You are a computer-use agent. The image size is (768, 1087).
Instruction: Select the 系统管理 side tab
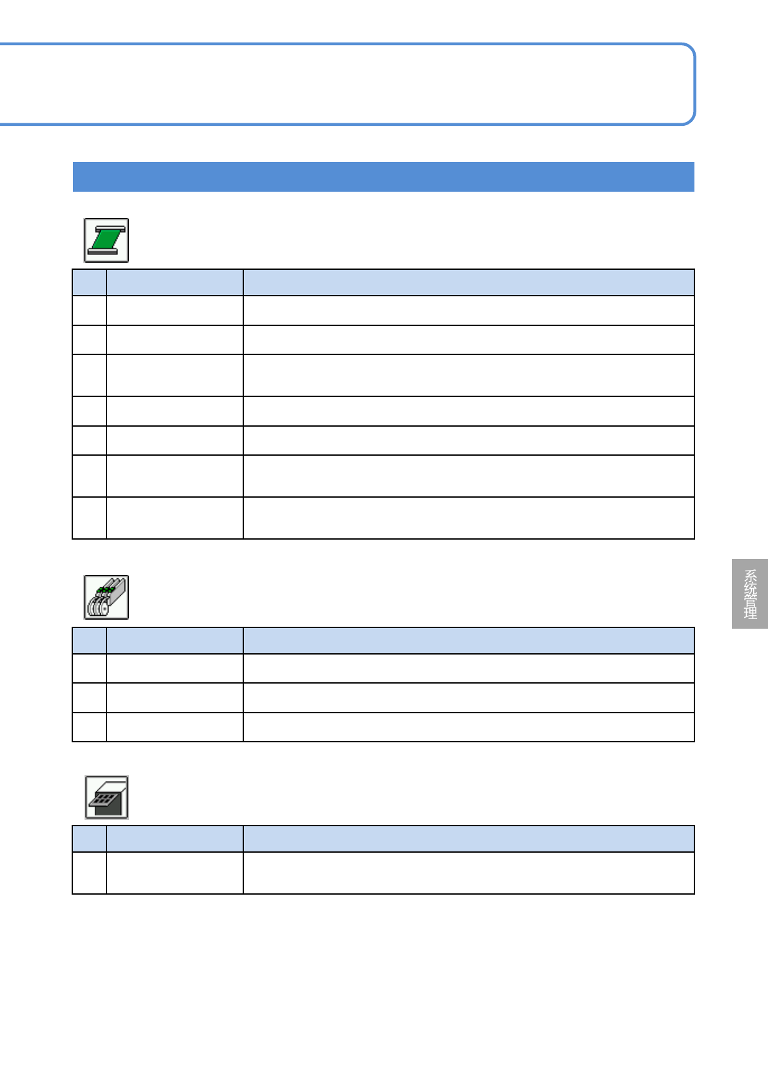pos(750,594)
